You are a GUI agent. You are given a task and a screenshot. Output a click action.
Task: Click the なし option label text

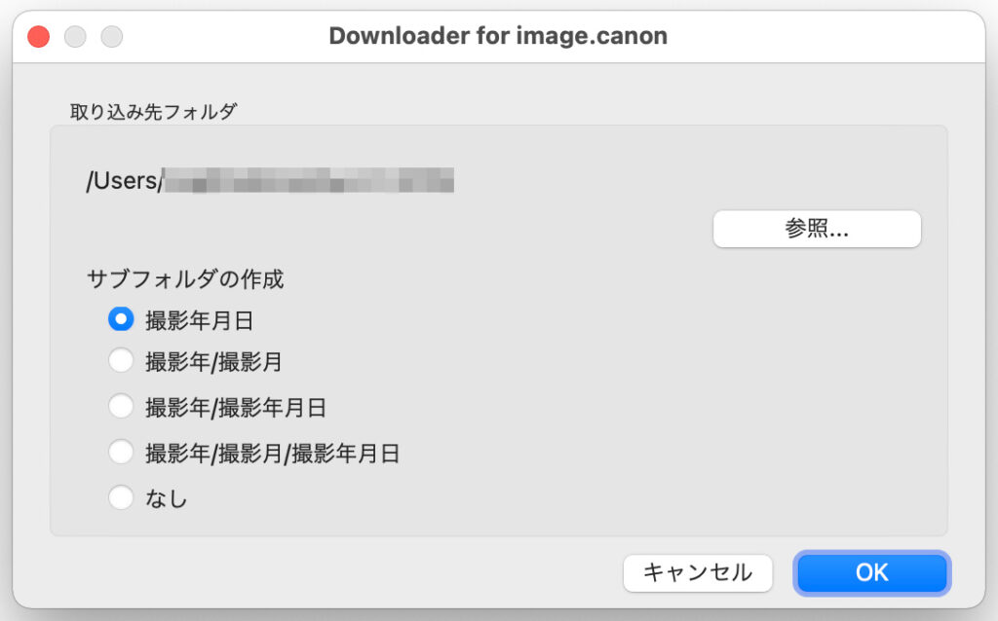166,498
